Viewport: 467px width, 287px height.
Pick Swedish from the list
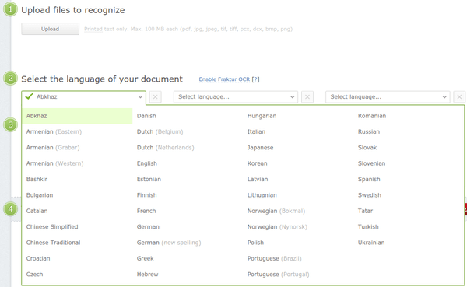(x=370, y=195)
